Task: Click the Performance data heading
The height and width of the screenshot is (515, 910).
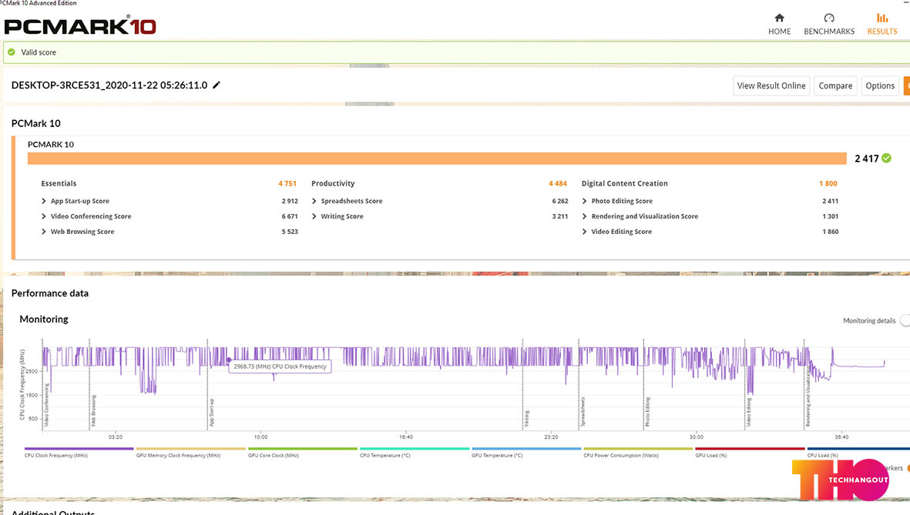Action: (x=50, y=293)
